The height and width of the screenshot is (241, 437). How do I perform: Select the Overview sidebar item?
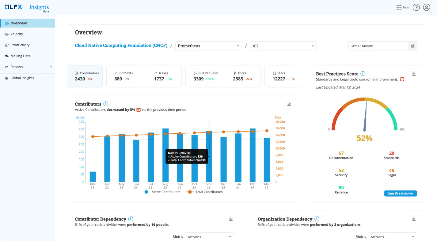pos(28,23)
